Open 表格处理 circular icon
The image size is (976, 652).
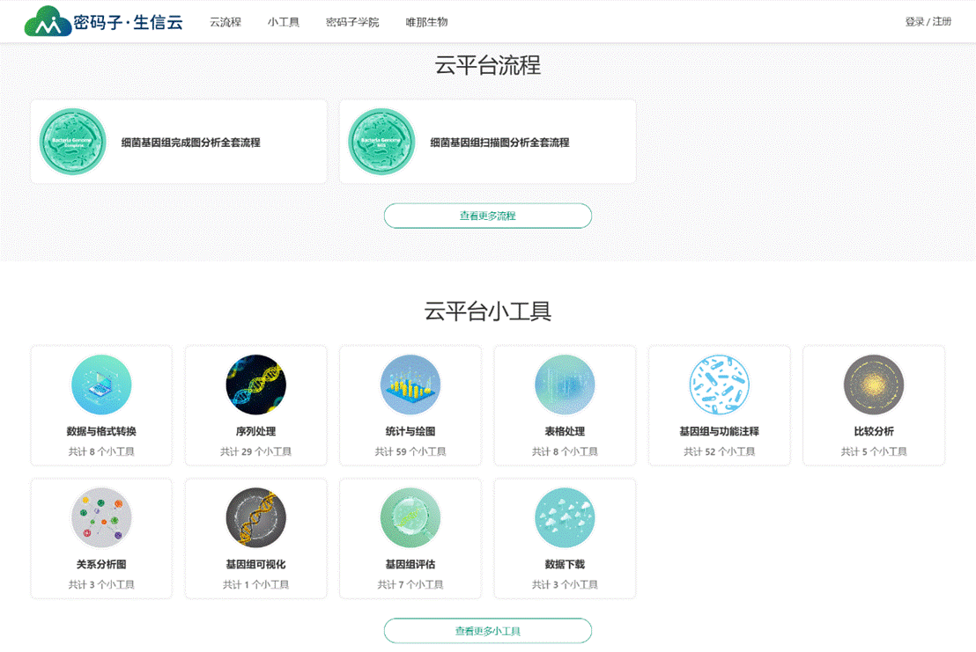566,385
